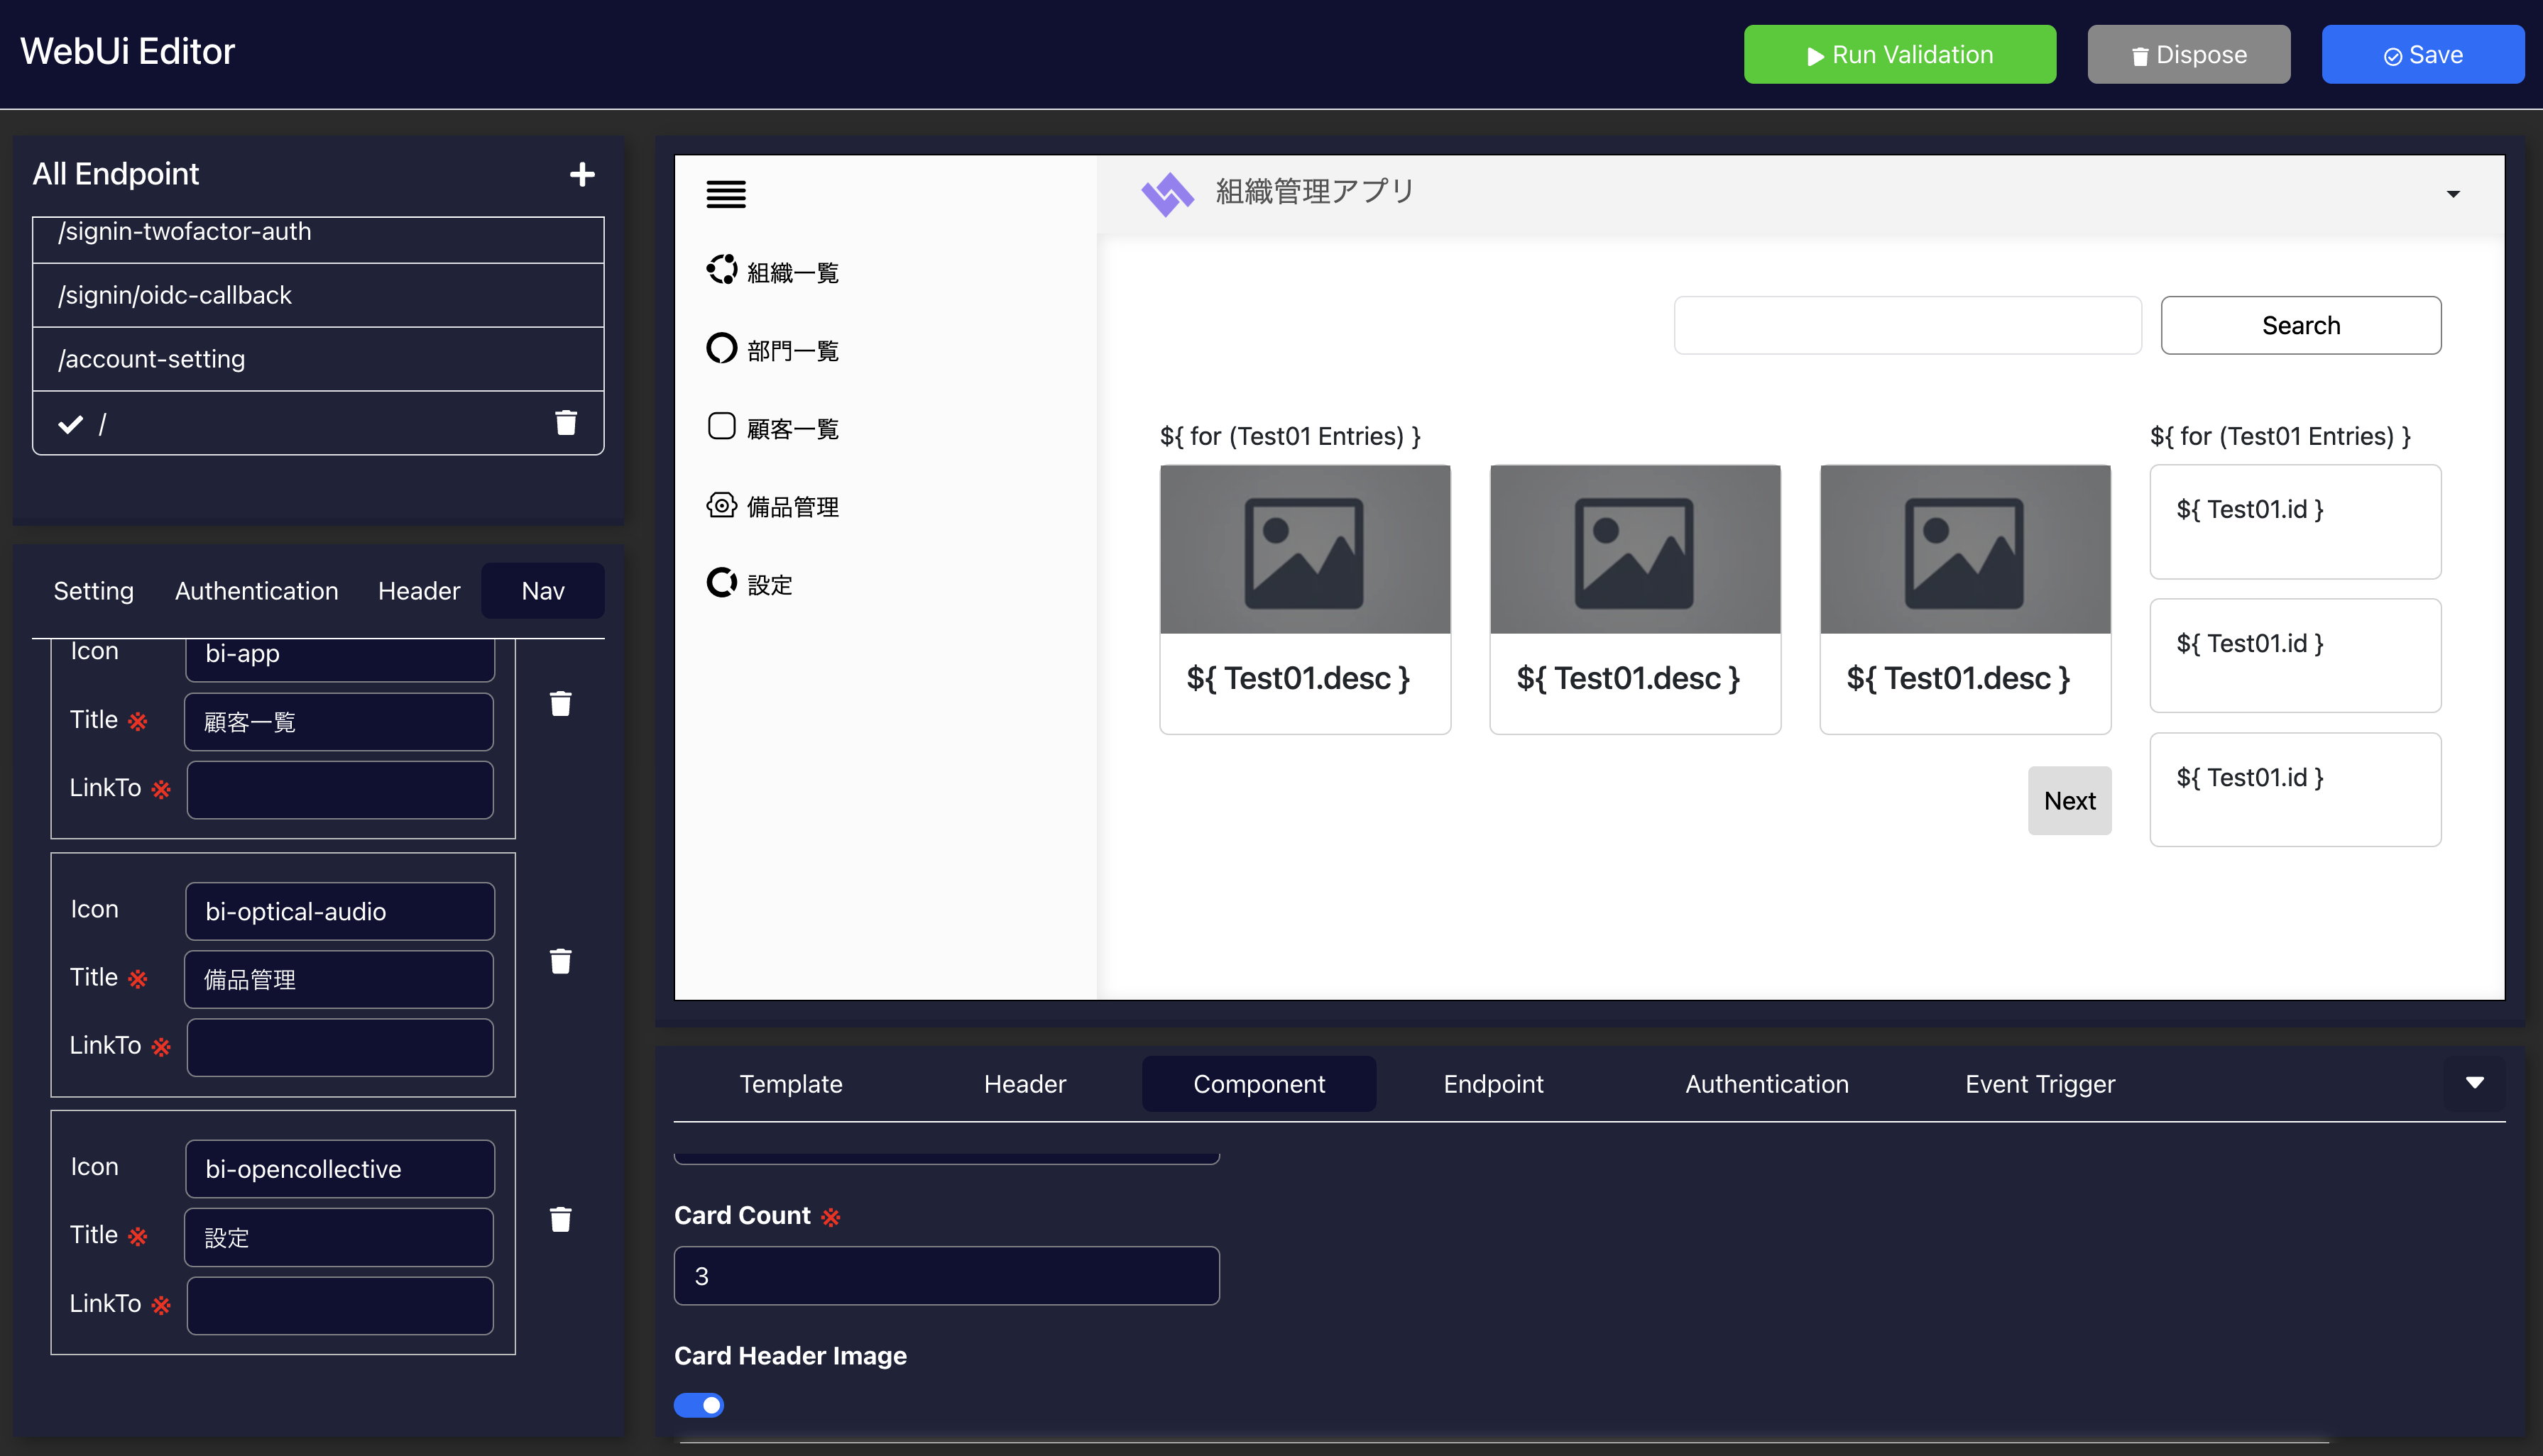Click the Card Count input field

tap(946, 1275)
